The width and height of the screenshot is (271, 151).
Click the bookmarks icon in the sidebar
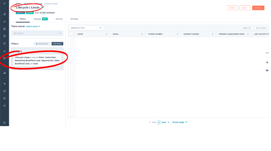click(4, 3)
